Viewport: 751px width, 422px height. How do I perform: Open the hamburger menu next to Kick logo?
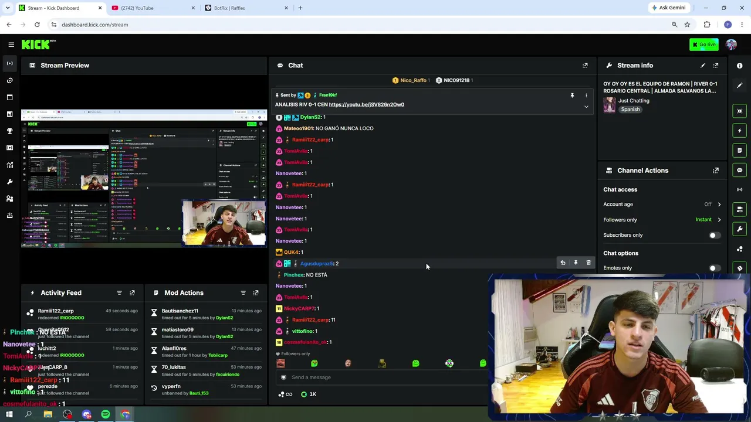pyautogui.click(x=11, y=45)
